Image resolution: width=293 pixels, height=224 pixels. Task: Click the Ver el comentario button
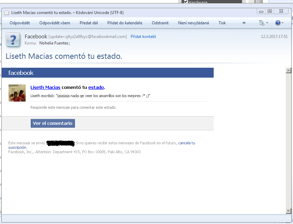pyautogui.click(x=53, y=123)
